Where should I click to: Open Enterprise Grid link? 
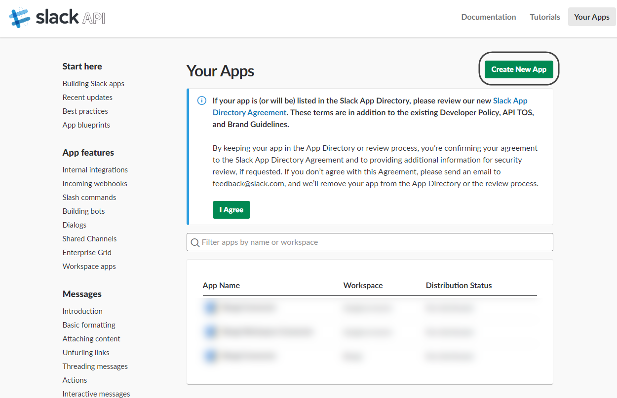tap(87, 253)
